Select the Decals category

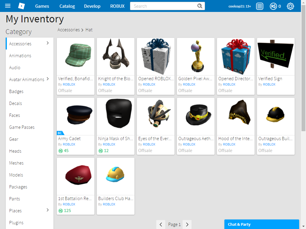click(x=30, y=103)
